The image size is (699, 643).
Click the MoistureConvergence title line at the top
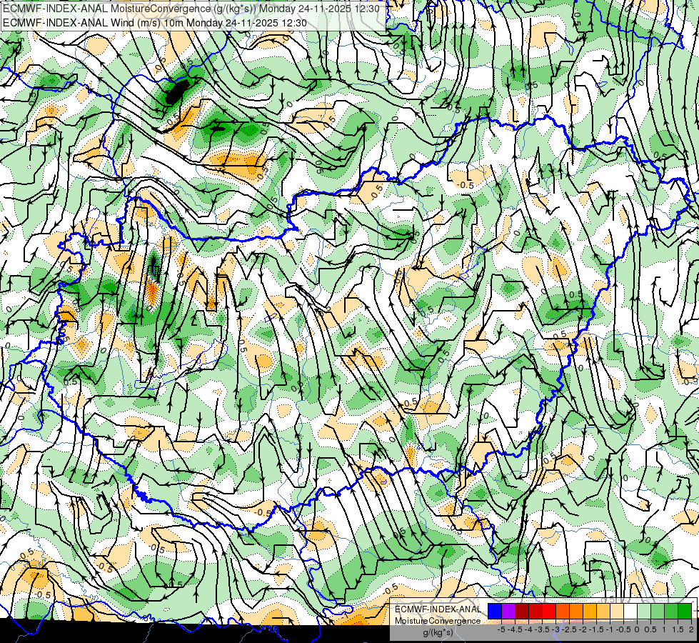coord(191,9)
